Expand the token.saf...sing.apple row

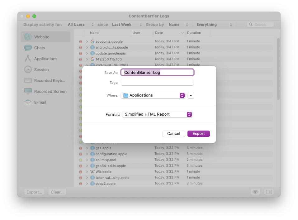(x=87, y=178)
